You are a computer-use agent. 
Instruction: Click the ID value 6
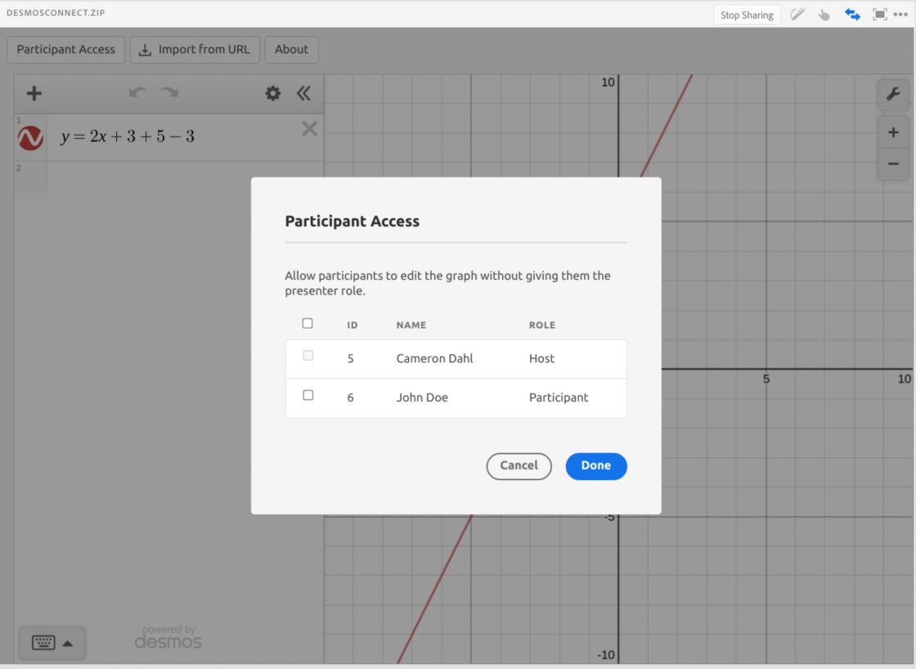[x=351, y=397]
